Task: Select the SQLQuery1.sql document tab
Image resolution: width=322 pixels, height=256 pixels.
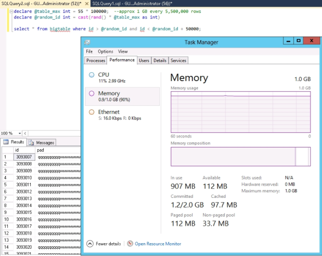Action: (x=130, y=3)
